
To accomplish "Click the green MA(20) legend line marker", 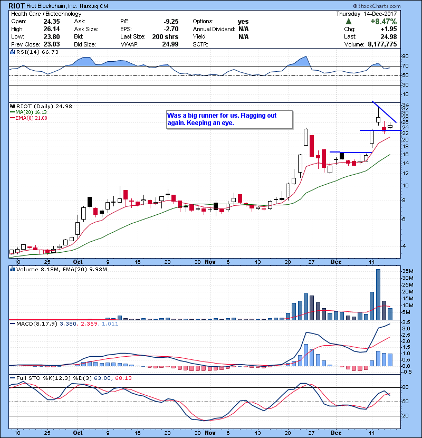I will tap(12, 112).
